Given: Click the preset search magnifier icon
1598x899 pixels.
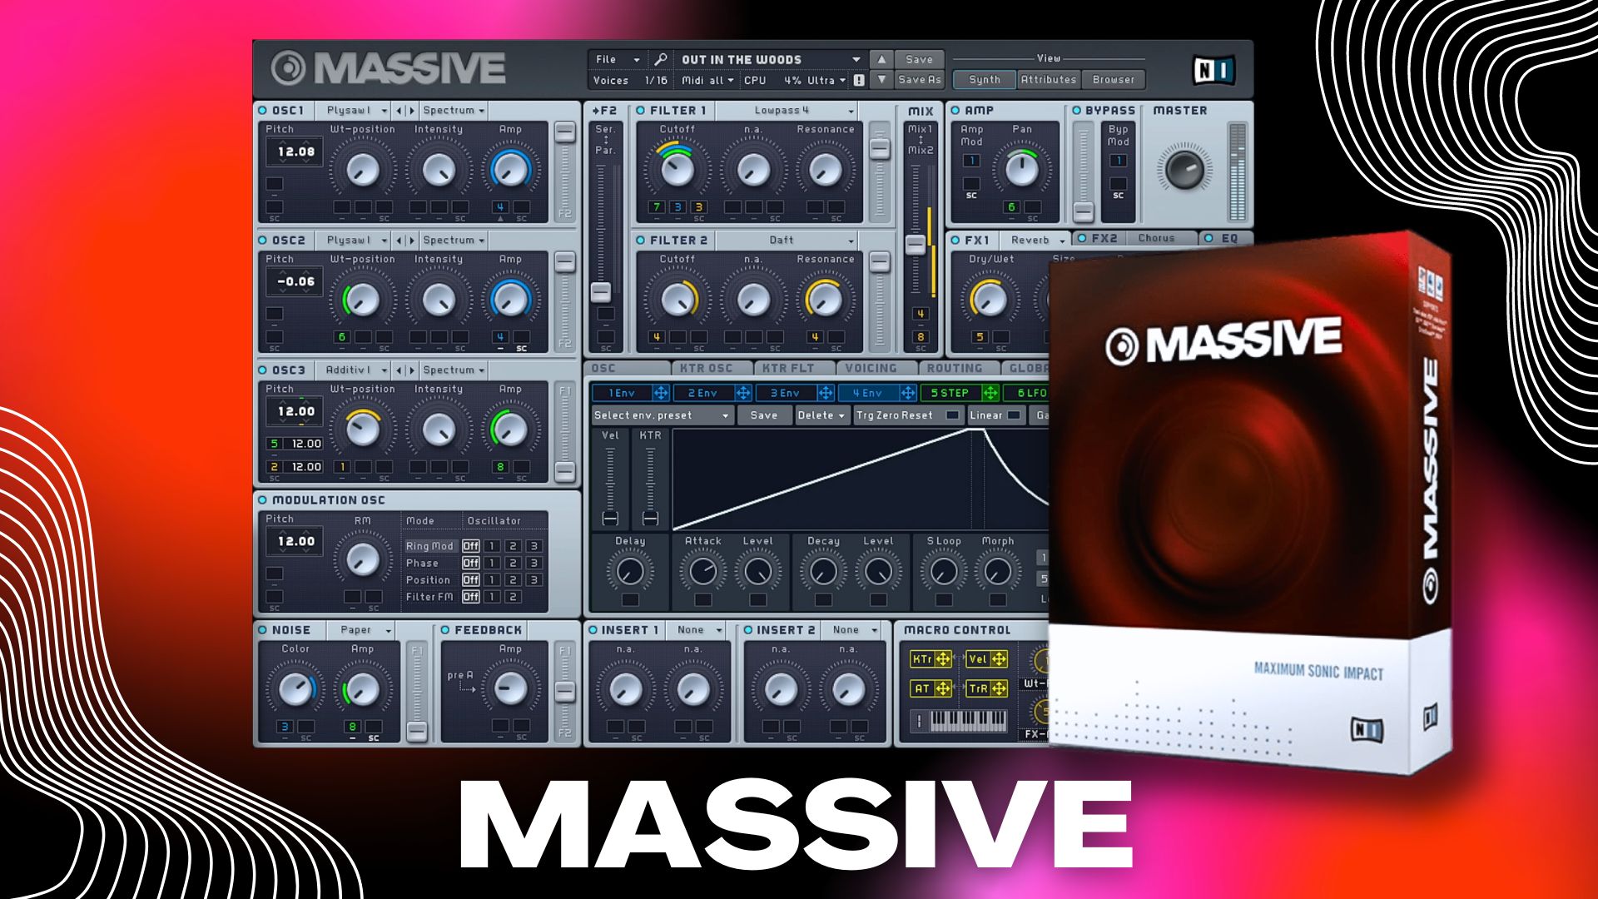Looking at the screenshot, I should [x=660, y=59].
